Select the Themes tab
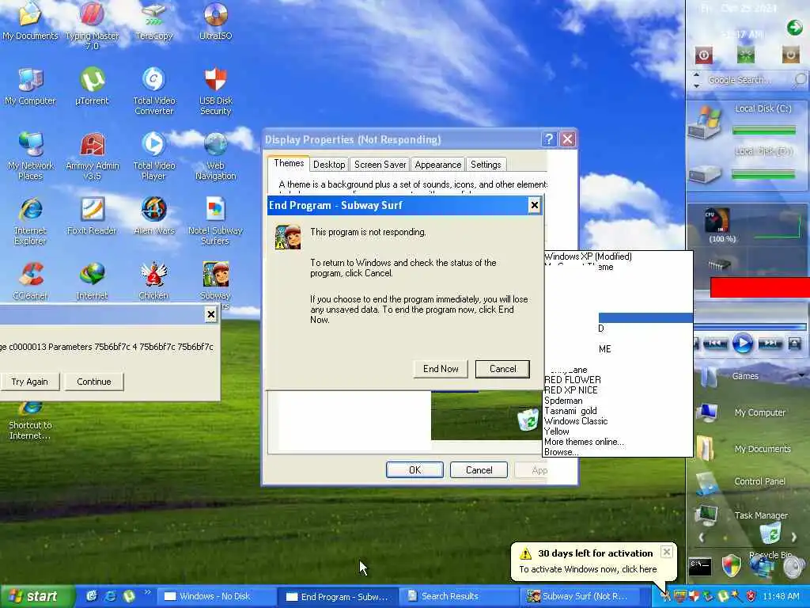The image size is (810, 608). (289, 163)
